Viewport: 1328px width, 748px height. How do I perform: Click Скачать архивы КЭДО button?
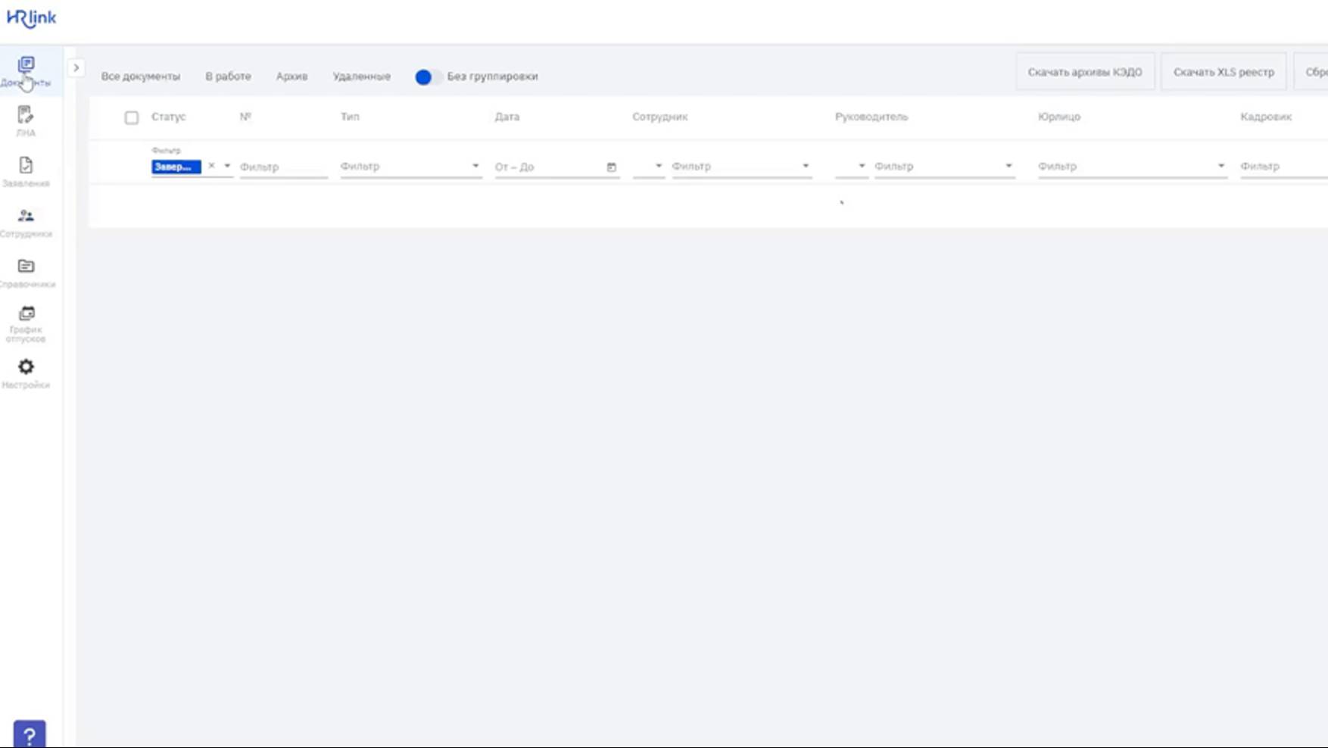point(1084,73)
